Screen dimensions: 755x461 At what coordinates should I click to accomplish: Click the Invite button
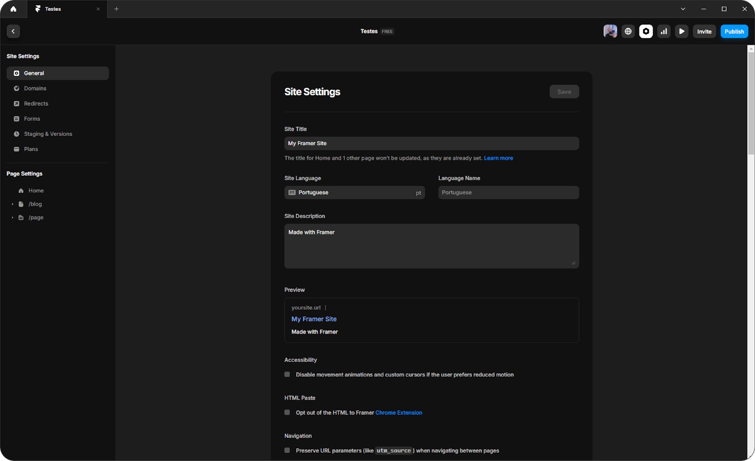pyautogui.click(x=705, y=31)
